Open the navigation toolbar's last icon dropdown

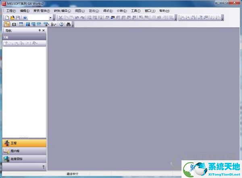(35, 43)
